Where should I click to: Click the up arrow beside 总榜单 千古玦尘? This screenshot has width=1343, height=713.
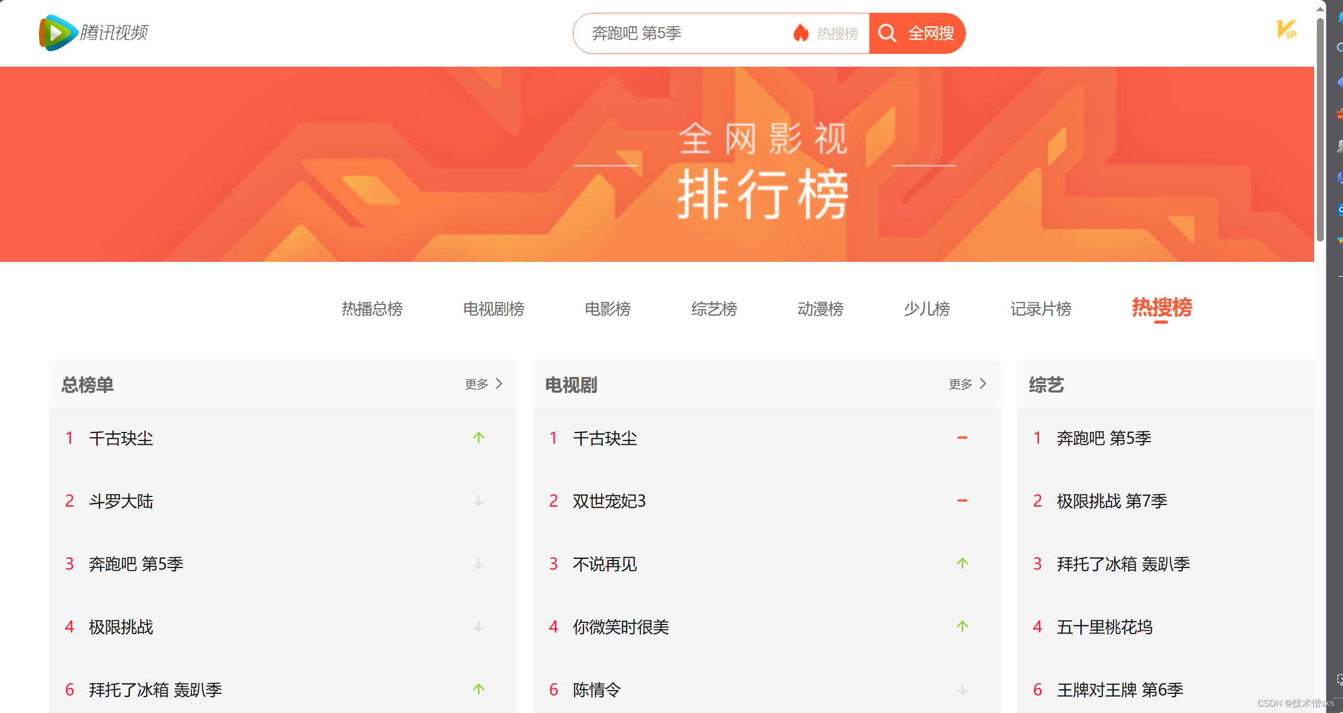(x=478, y=438)
